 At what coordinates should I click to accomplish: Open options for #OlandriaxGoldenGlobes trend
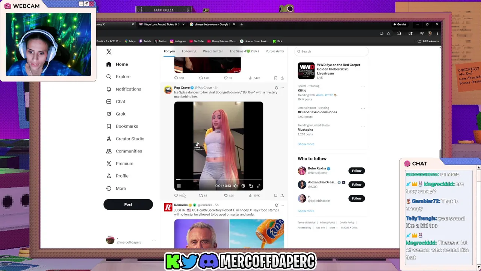tap(363, 108)
